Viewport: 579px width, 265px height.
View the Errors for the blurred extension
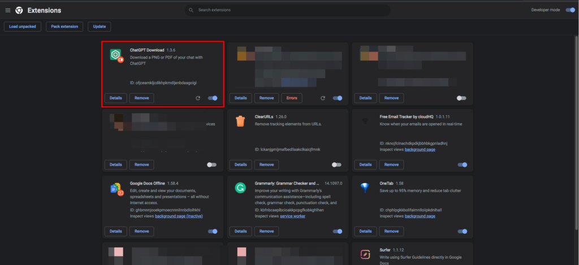pyautogui.click(x=292, y=98)
